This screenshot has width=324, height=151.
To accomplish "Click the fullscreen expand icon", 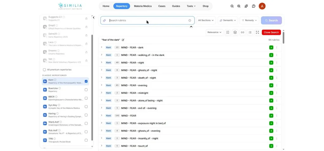I will click(x=257, y=32).
